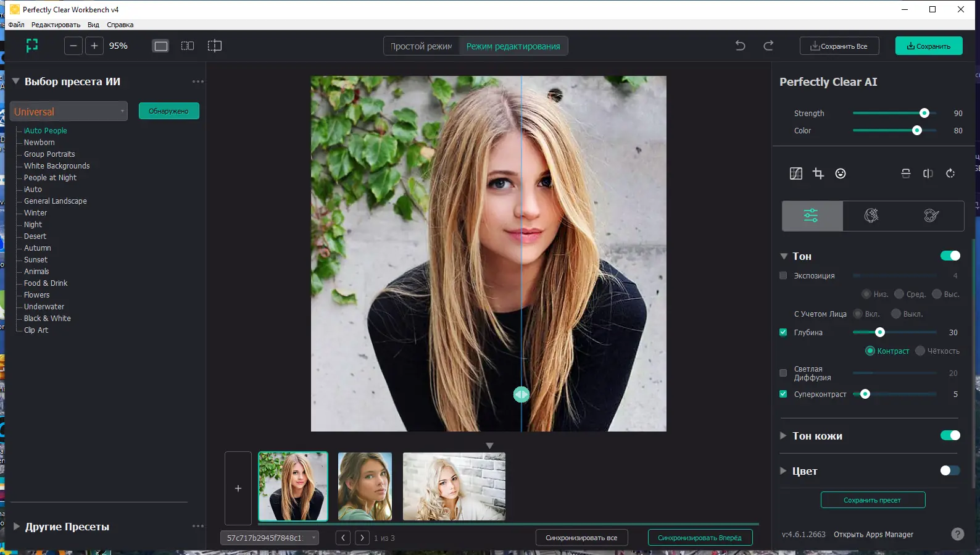Open the adjustment sliders tab
980x555 pixels.
point(811,215)
